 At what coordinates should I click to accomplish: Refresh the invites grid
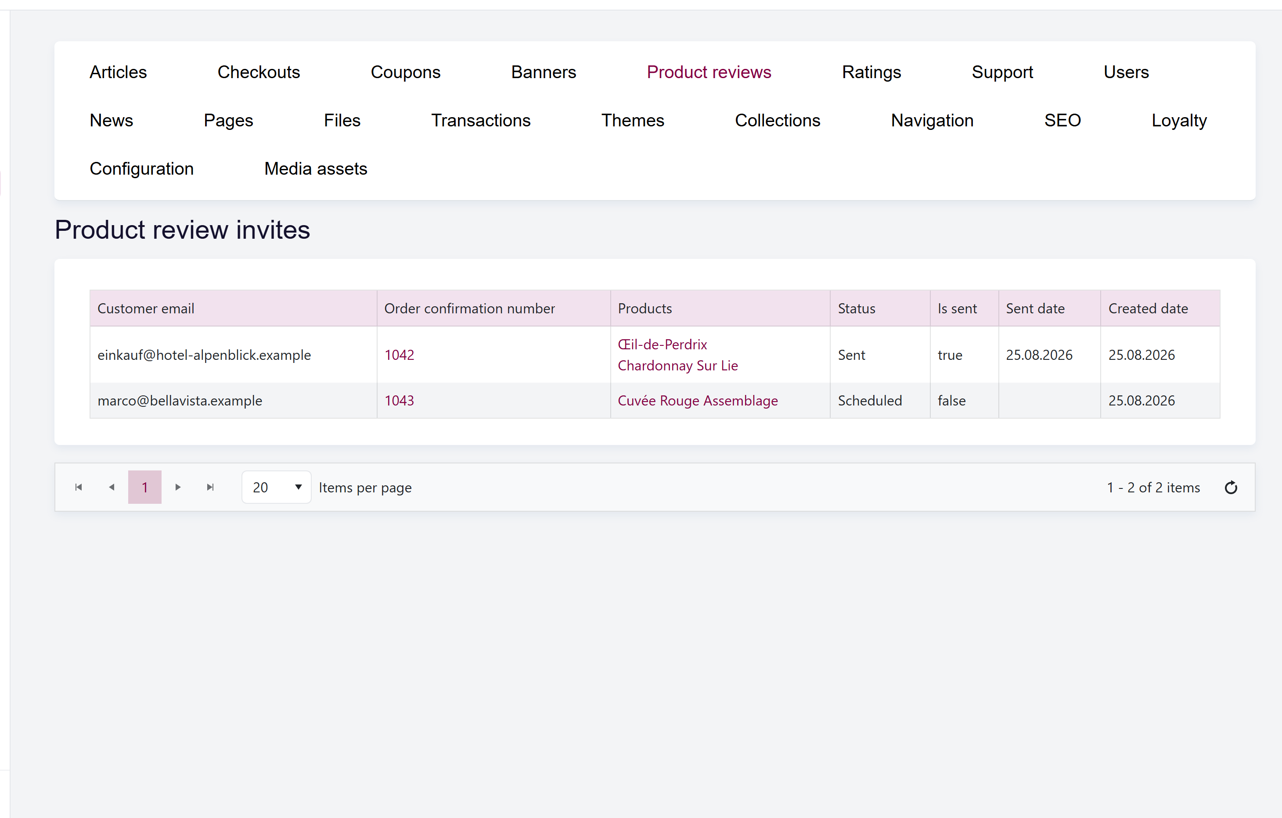pyautogui.click(x=1230, y=488)
